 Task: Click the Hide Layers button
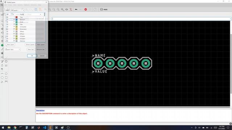pos(41,44)
